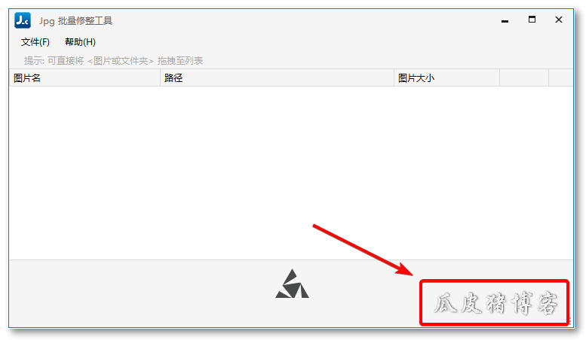Click the window title Jpg 批量修整工具
Viewport: 586px width, 340px height.
tap(75, 21)
